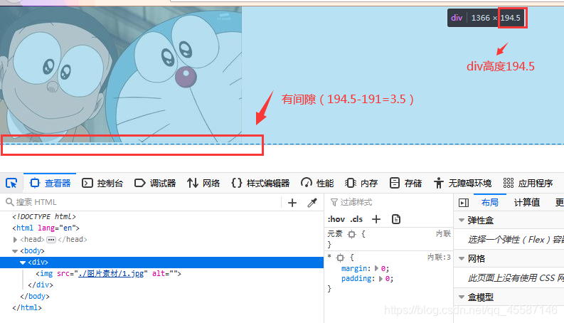Highlight elements for the 元素 rule

coord(352,234)
